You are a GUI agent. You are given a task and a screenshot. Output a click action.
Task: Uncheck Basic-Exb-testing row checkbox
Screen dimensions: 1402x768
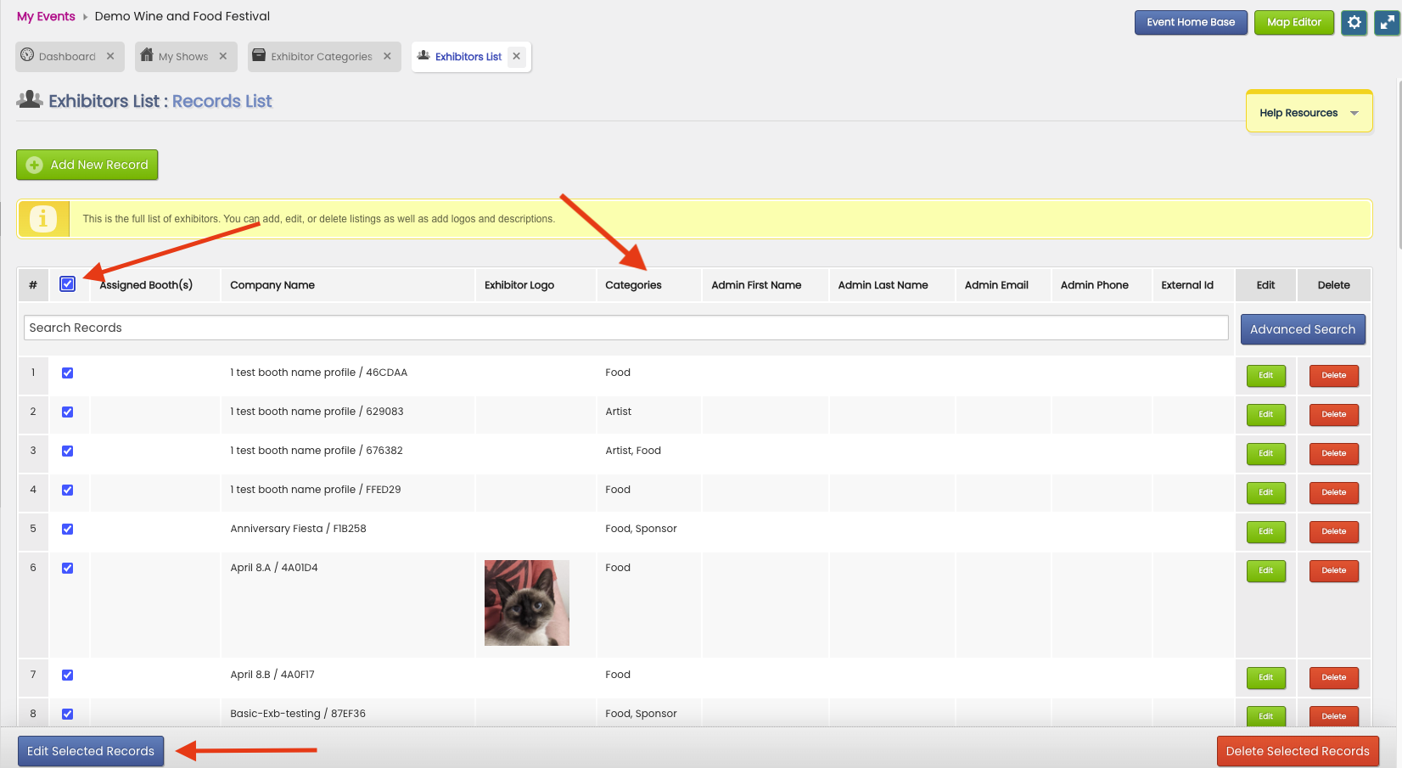[x=68, y=714]
